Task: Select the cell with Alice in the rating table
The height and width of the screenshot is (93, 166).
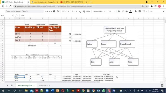Action: tap(20, 37)
